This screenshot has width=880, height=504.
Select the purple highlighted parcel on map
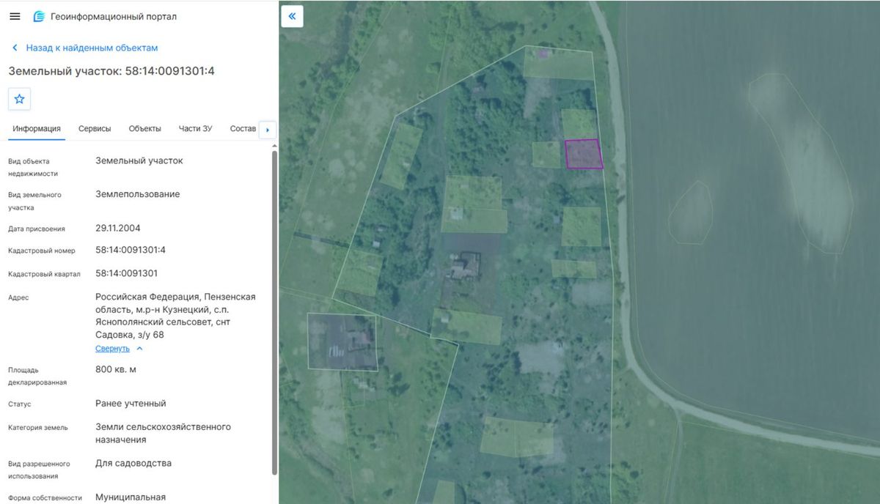click(x=584, y=154)
